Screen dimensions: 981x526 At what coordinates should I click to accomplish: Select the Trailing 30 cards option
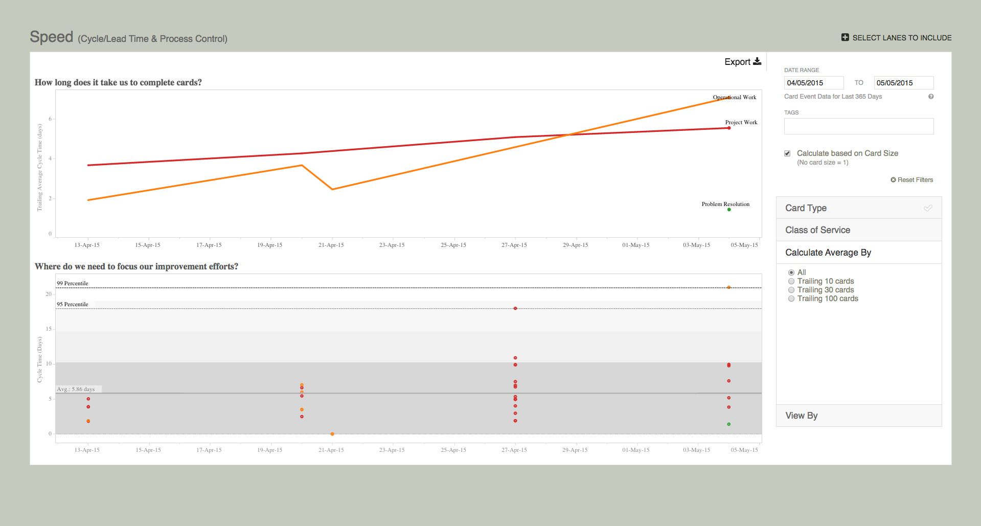pos(791,290)
